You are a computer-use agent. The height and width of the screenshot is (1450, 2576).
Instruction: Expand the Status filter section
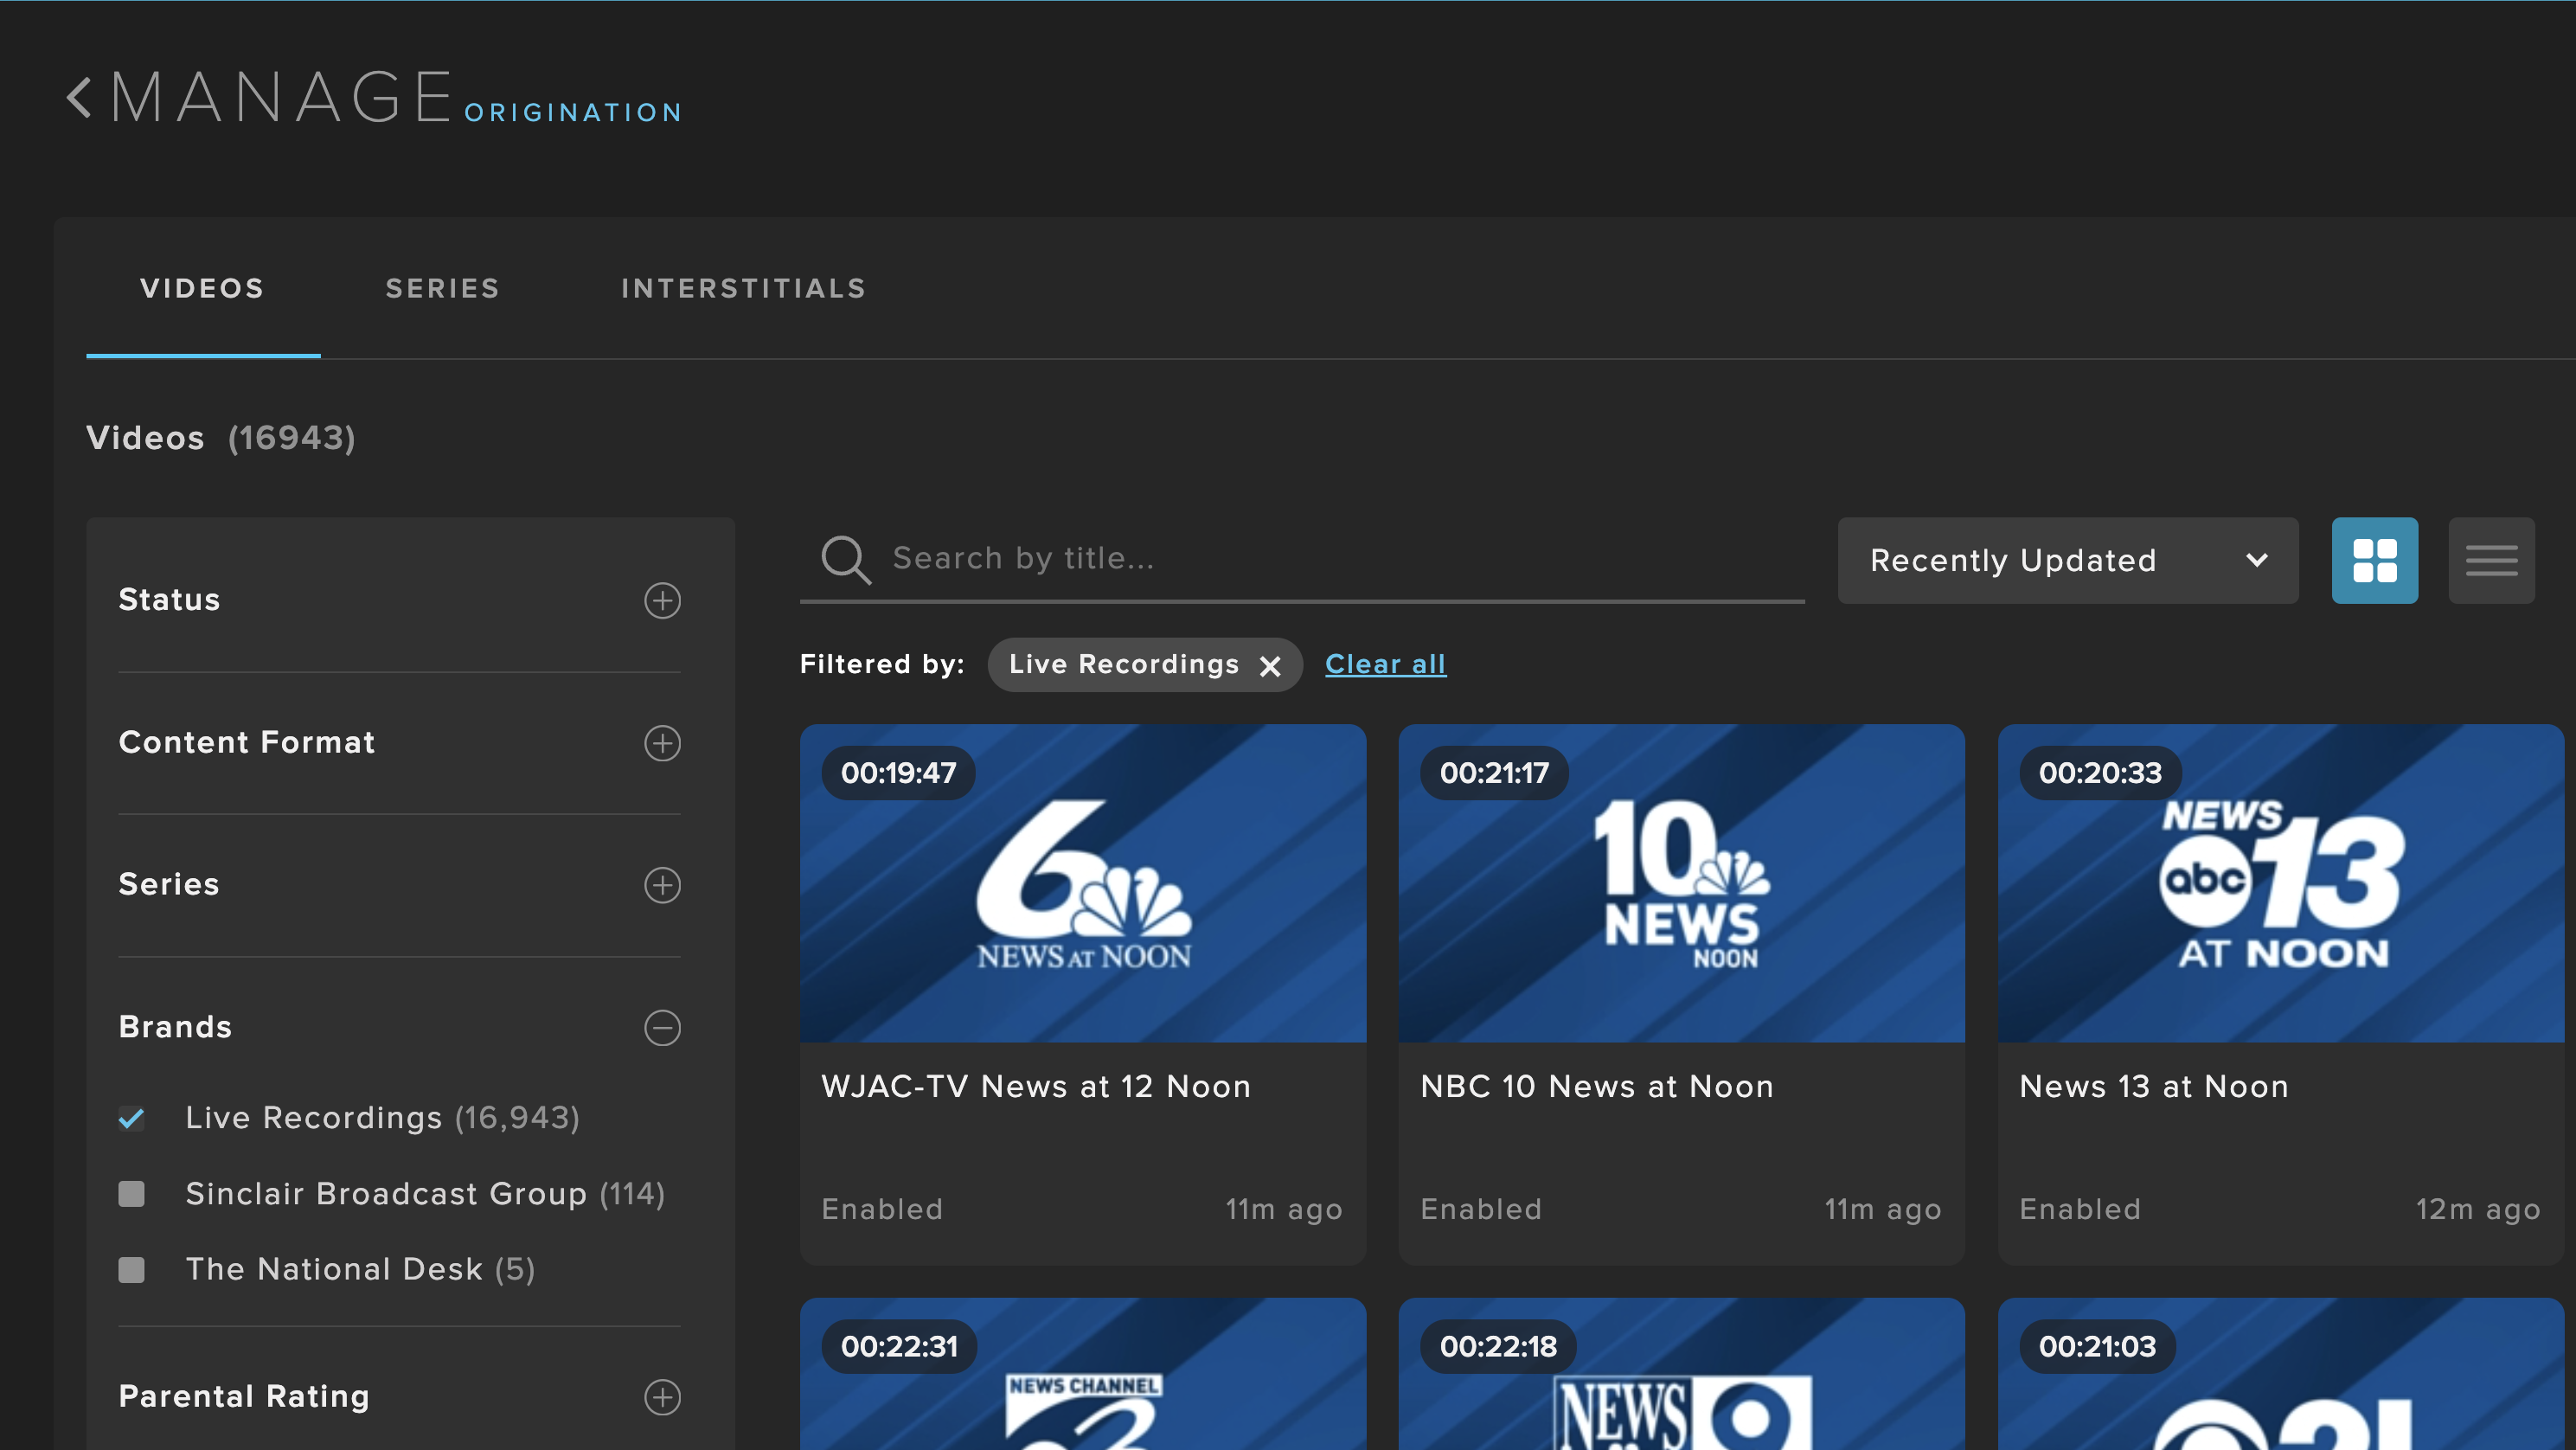pyautogui.click(x=662, y=600)
